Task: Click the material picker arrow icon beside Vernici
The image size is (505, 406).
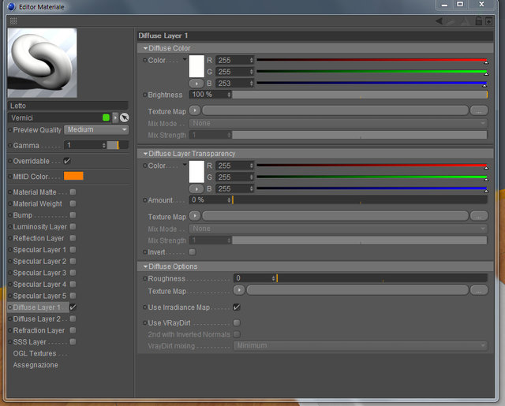Action: pyautogui.click(x=125, y=117)
